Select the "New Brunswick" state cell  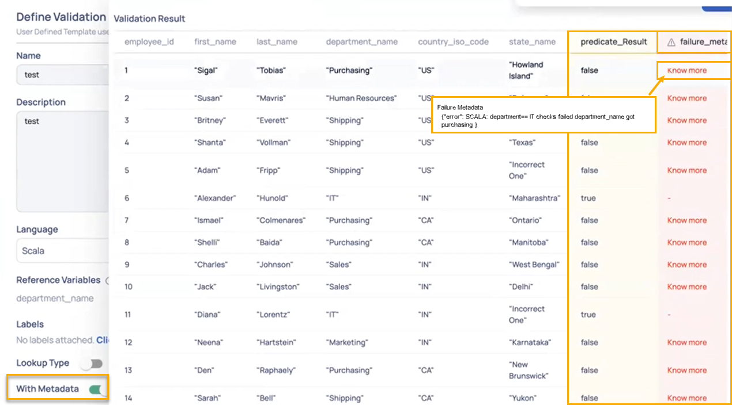tap(529, 370)
